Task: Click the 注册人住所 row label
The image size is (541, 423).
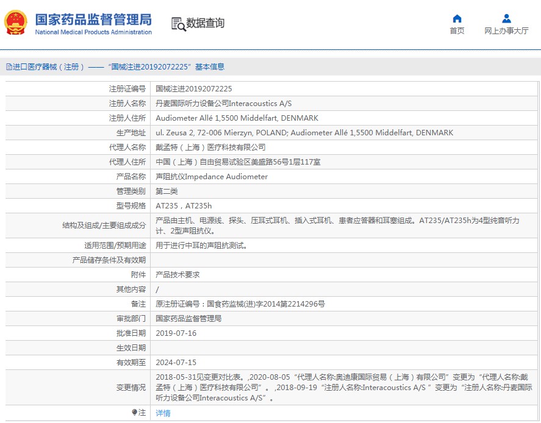Action: pyautogui.click(x=127, y=118)
